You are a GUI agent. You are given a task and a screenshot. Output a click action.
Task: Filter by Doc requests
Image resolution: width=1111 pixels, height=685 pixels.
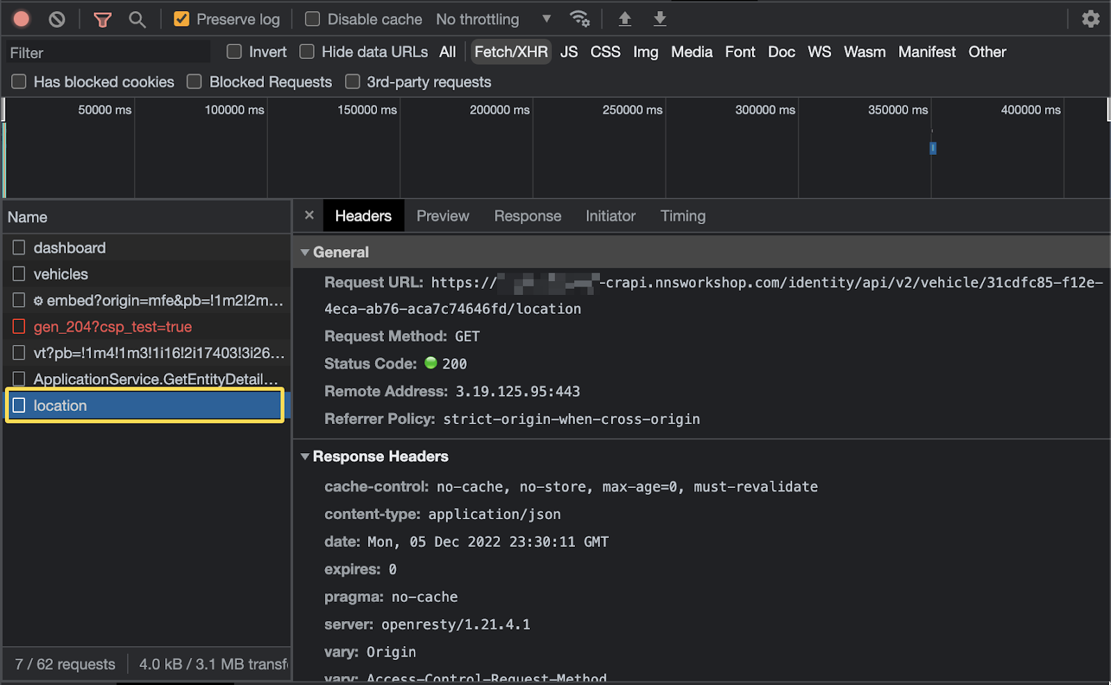781,52
